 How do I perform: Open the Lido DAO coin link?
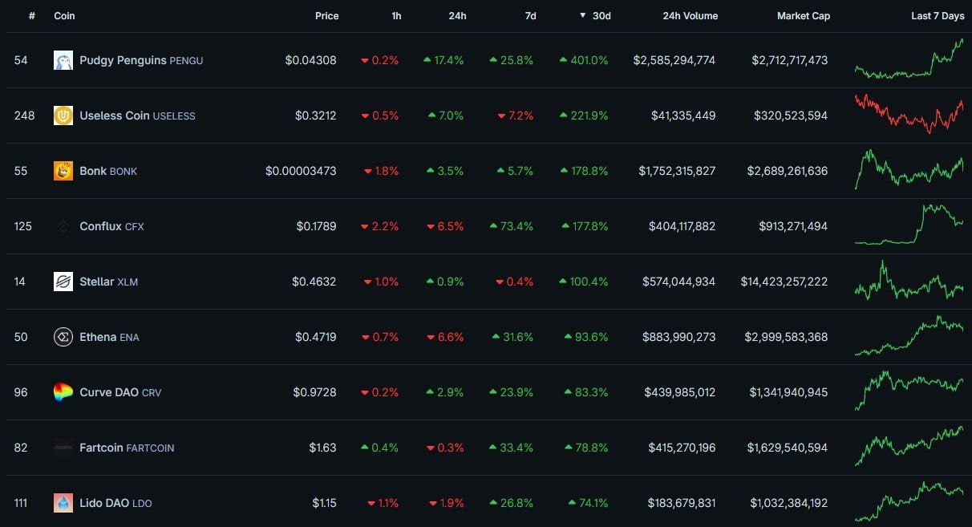(x=115, y=503)
